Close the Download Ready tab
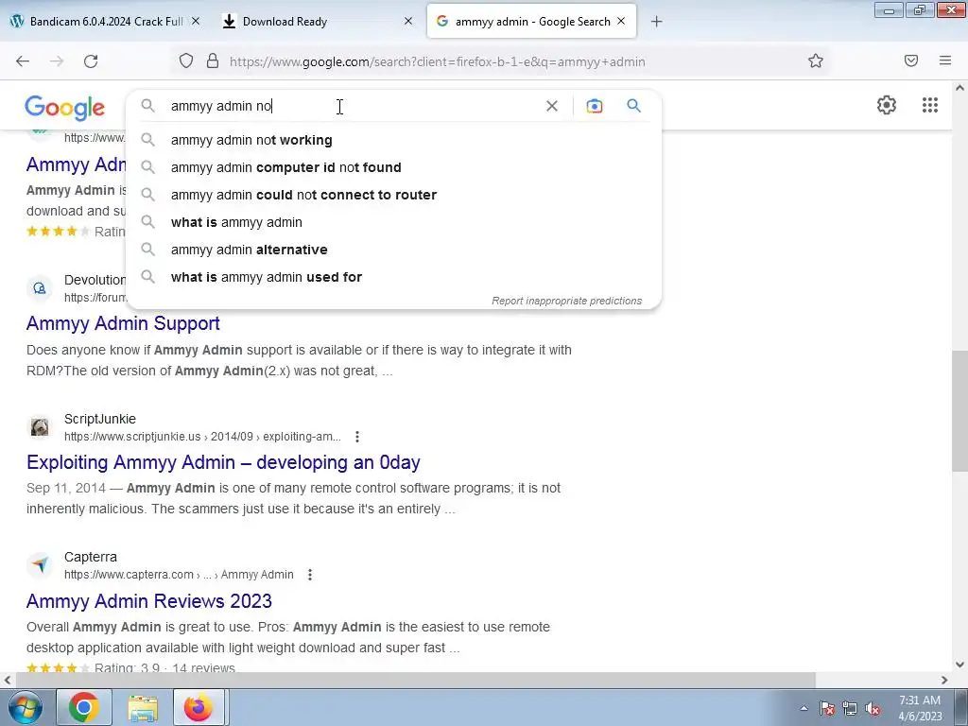 pos(408,21)
